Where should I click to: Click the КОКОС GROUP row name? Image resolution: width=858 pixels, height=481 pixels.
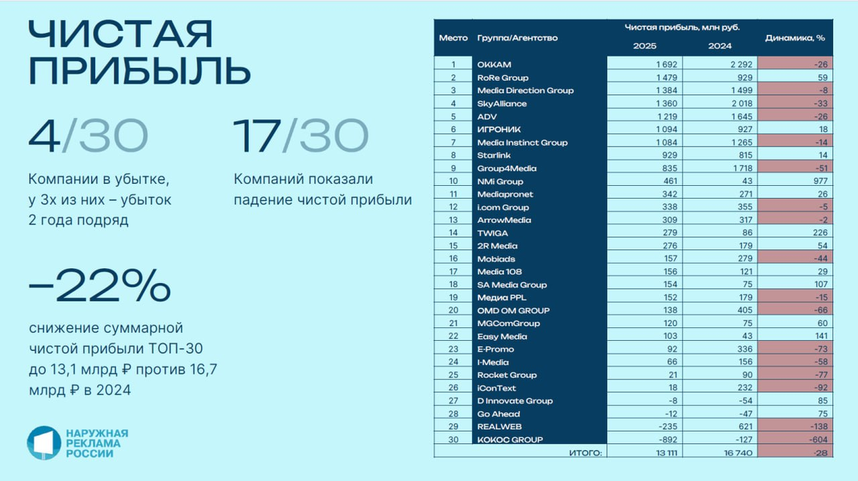509,440
